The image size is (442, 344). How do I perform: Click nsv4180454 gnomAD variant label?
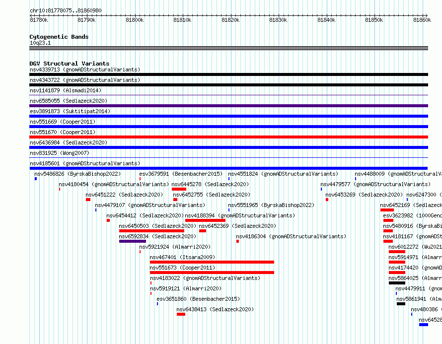click(114, 184)
